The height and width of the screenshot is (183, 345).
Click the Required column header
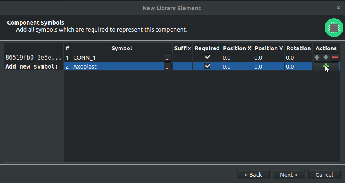207,48
